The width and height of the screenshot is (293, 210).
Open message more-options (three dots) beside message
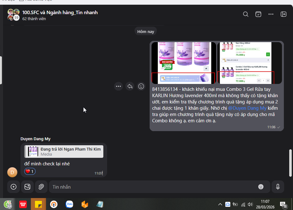pyautogui.click(x=118, y=86)
